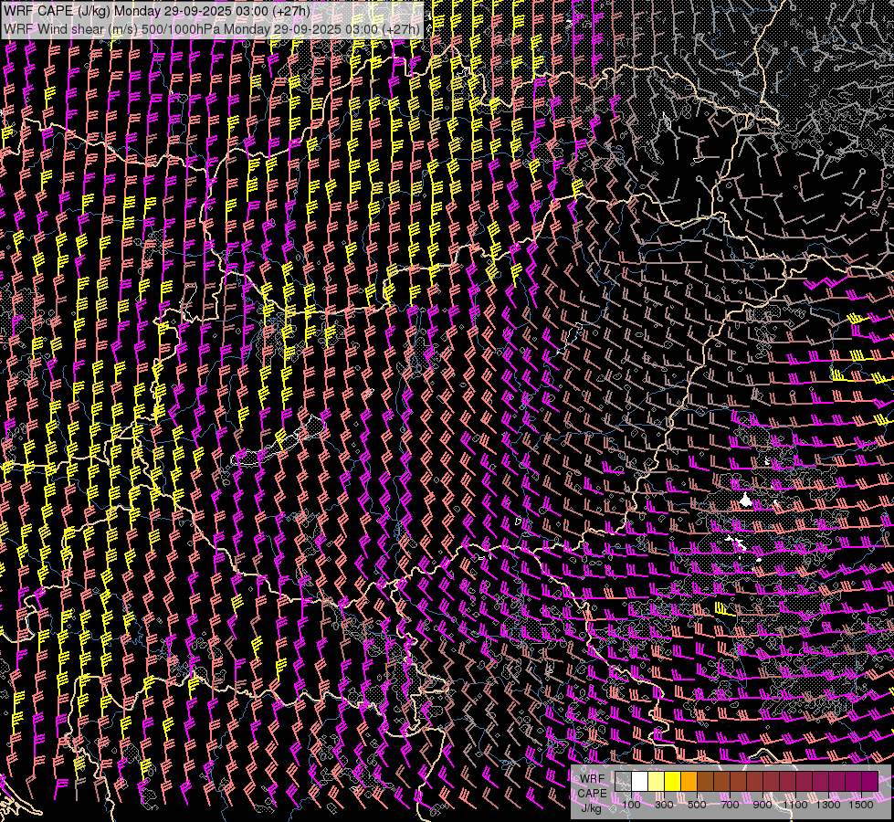This screenshot has height=822, width=894.
Task: Click the orange swatch in the legend
Action: 689,782
